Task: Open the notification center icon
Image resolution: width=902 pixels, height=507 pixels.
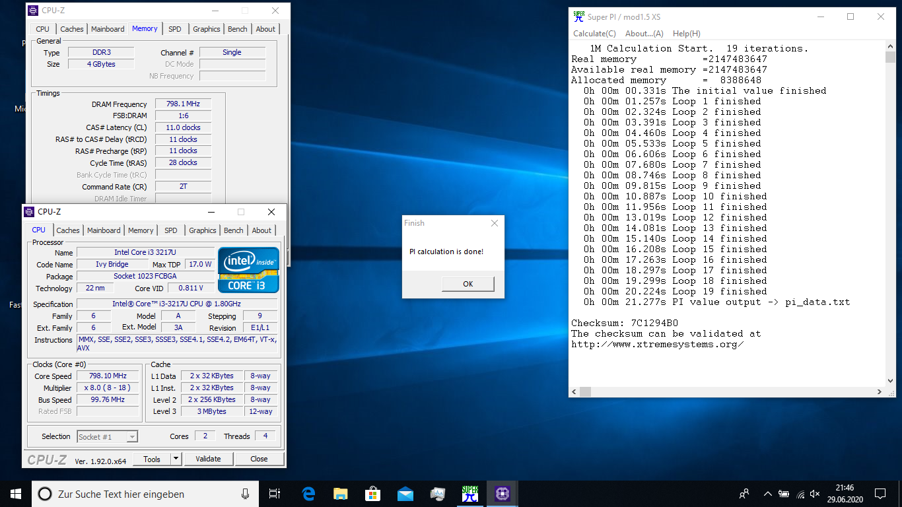Action: click(880, 494)
